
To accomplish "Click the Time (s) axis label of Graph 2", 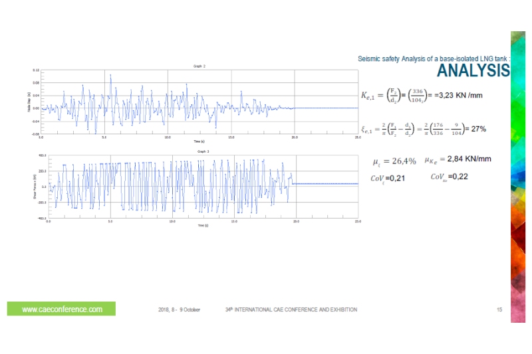I will click(199, 142).
